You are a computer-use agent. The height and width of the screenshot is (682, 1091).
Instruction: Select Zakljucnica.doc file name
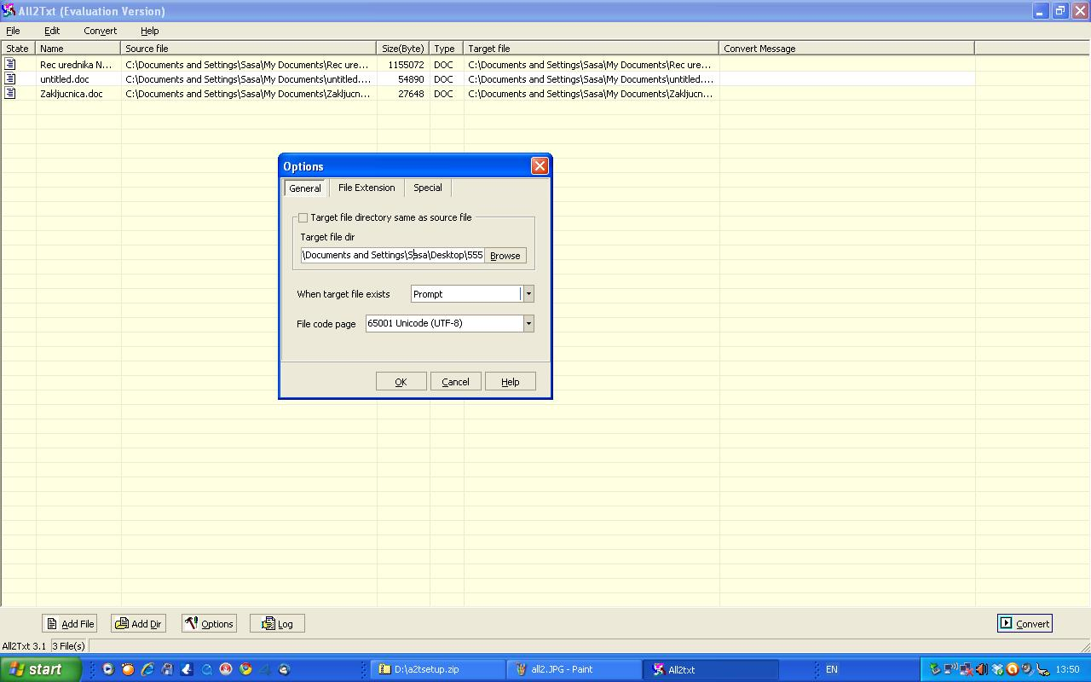pyautogui.click(x=71, y=94)
